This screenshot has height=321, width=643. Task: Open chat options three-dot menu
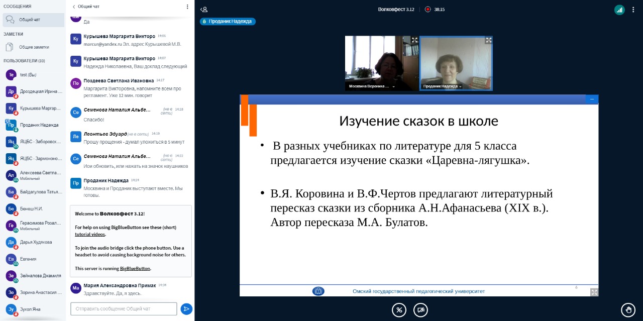coord(187,7)
